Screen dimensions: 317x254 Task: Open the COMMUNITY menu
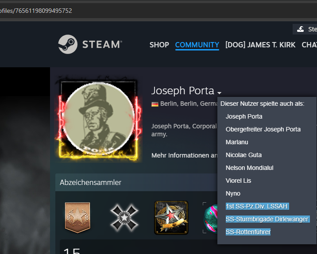[x=197, y=45]
